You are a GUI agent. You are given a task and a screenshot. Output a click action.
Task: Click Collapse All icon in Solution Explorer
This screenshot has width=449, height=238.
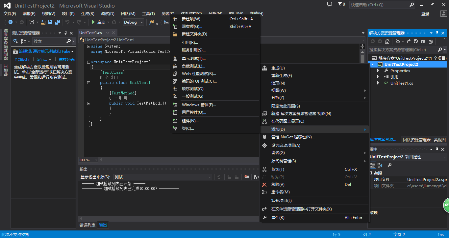pos(423,41)
